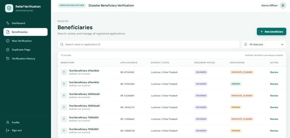
Task: Click the search name or application ID field
Action: pyautogui.click(x=149, y=44)
